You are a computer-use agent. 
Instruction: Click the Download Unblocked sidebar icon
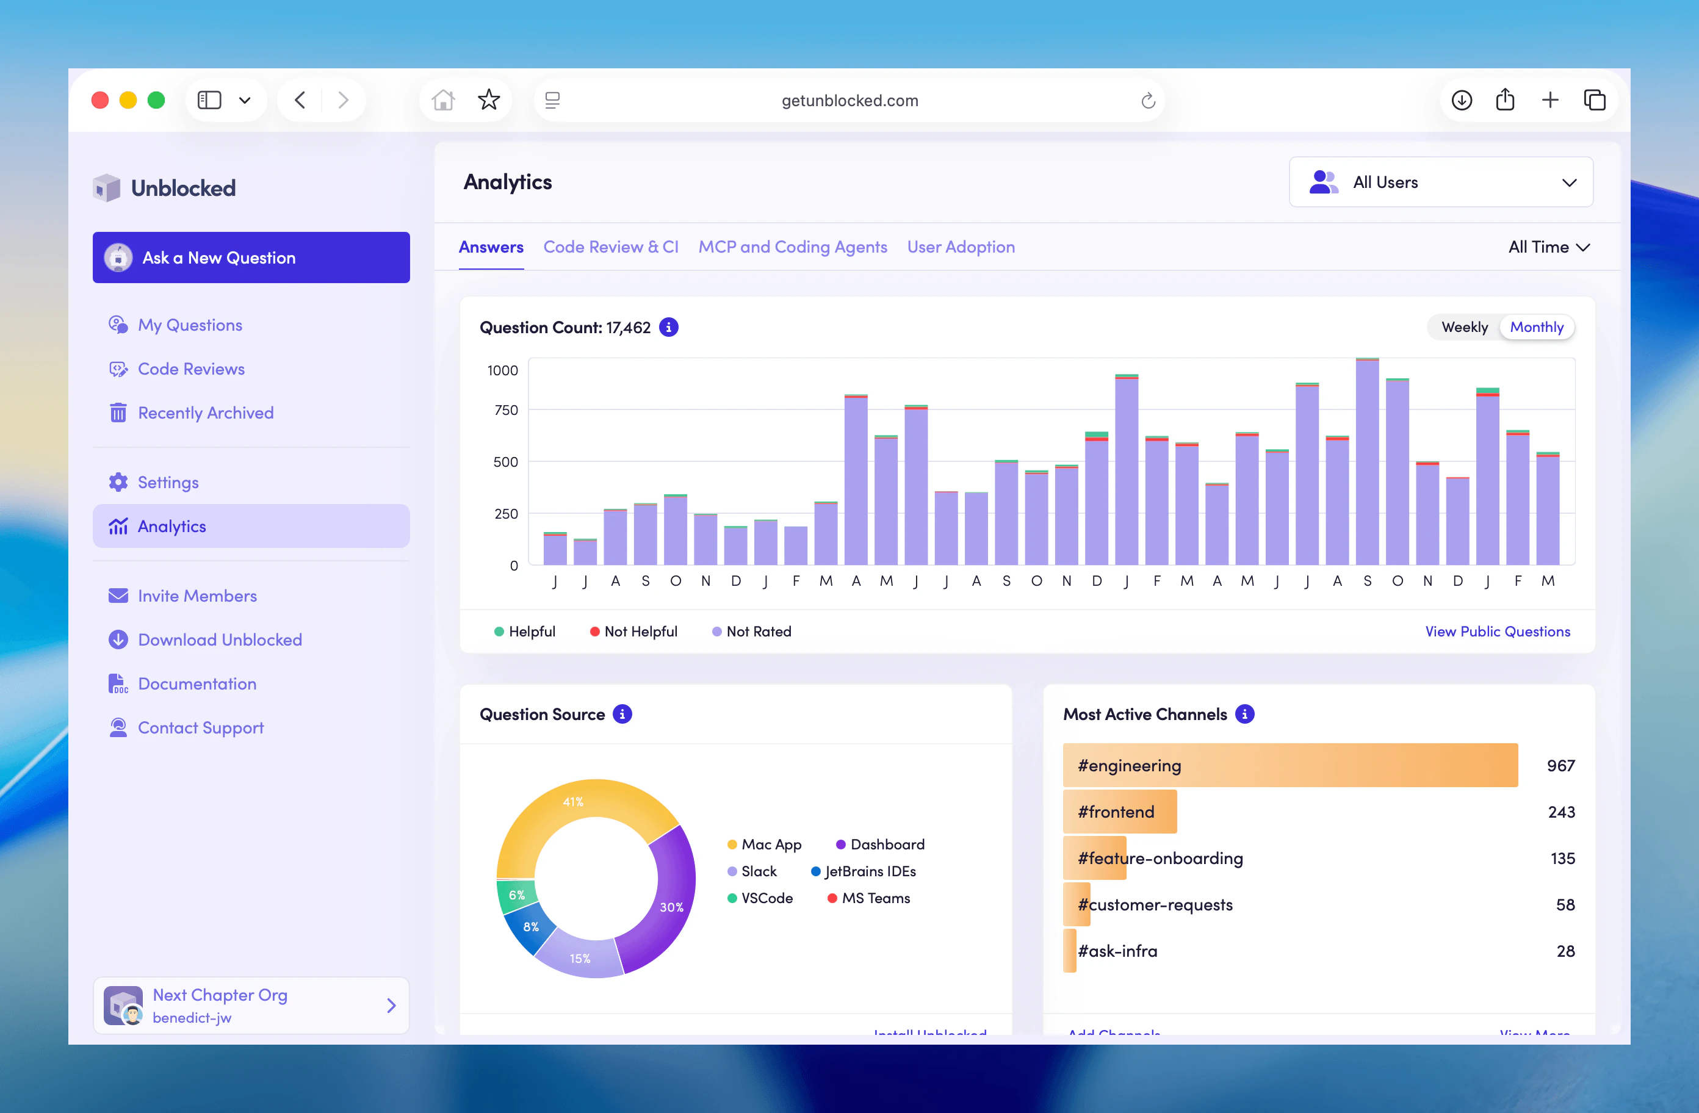tap(118, 639)
